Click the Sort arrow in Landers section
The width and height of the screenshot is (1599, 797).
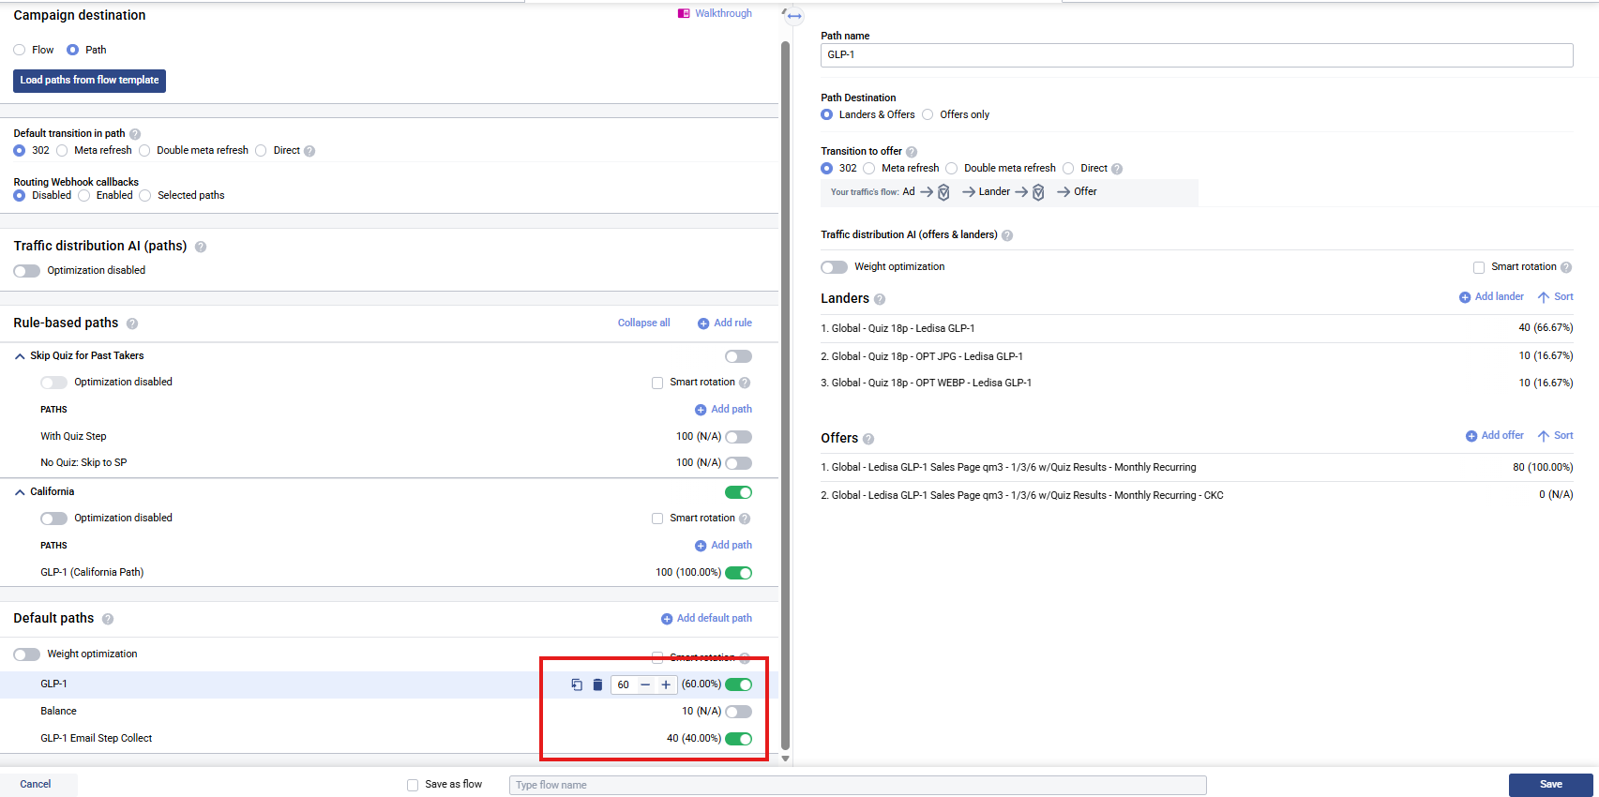(1543, 297)
